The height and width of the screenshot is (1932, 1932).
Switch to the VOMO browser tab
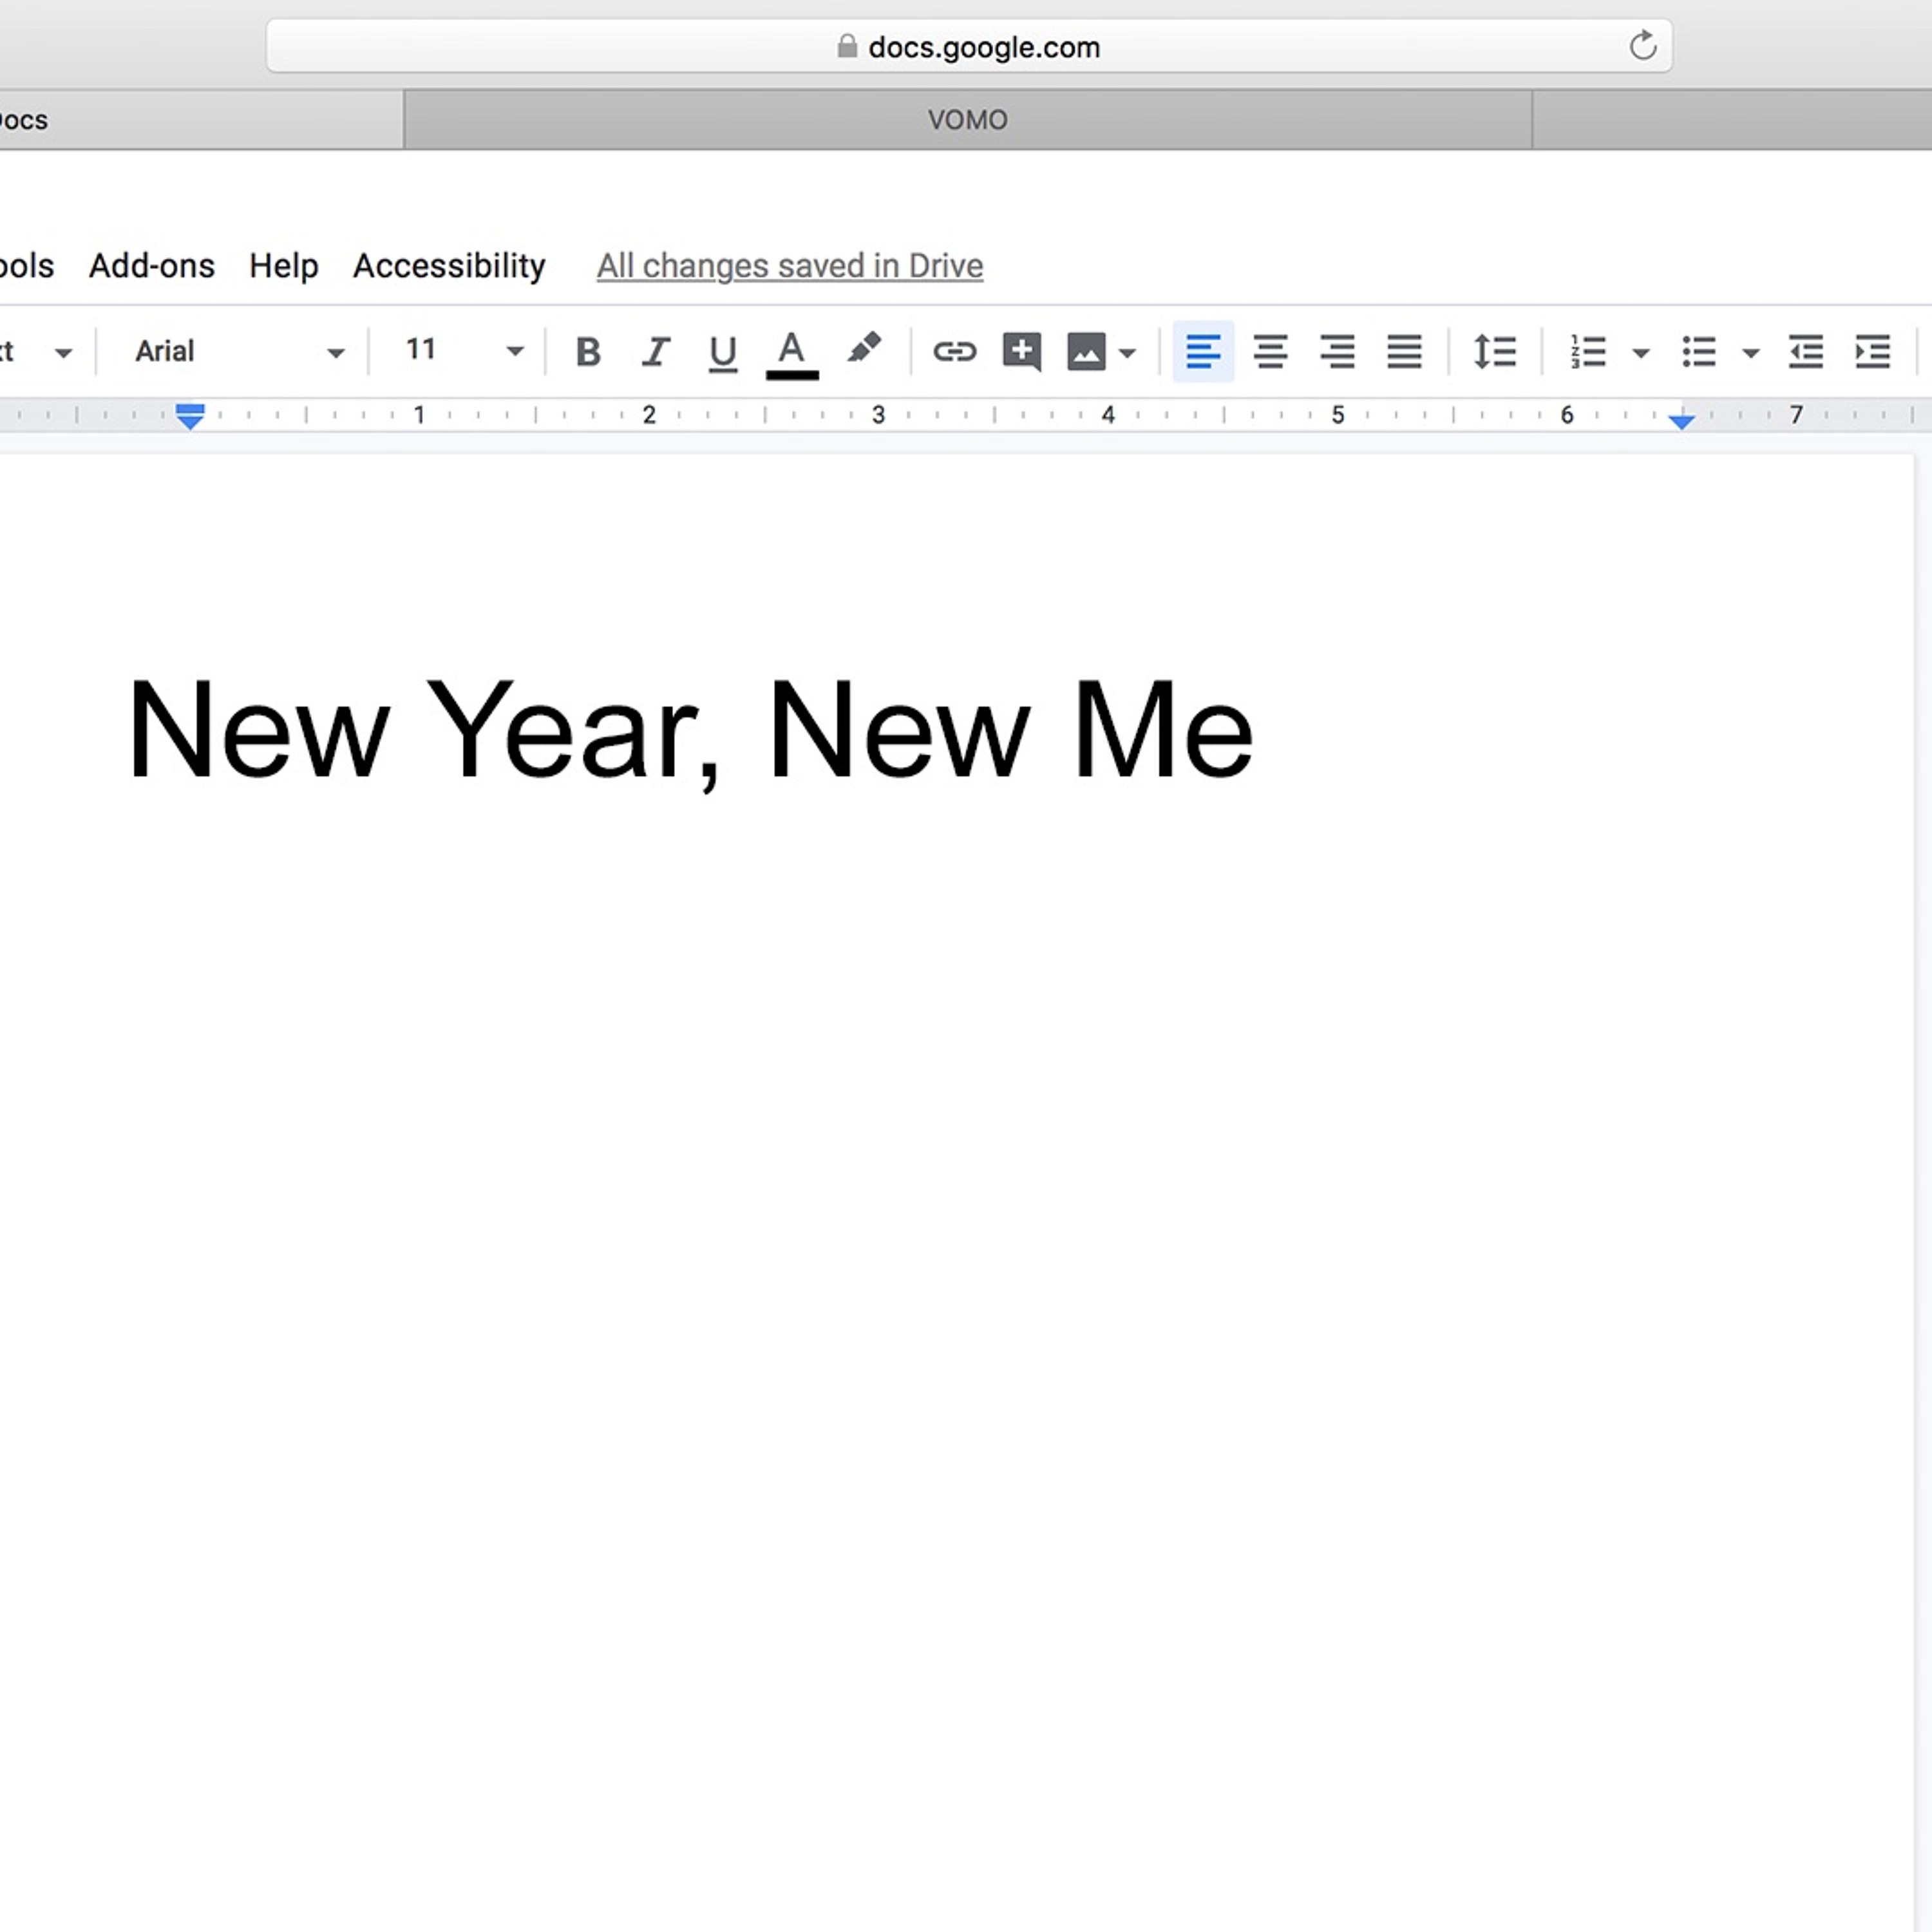point(967,120)
